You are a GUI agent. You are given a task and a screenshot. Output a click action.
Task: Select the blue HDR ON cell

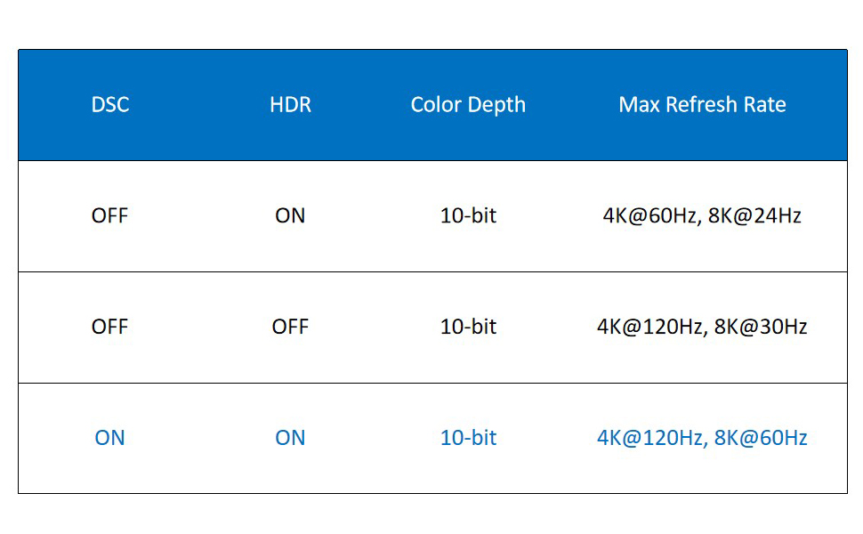290,438
